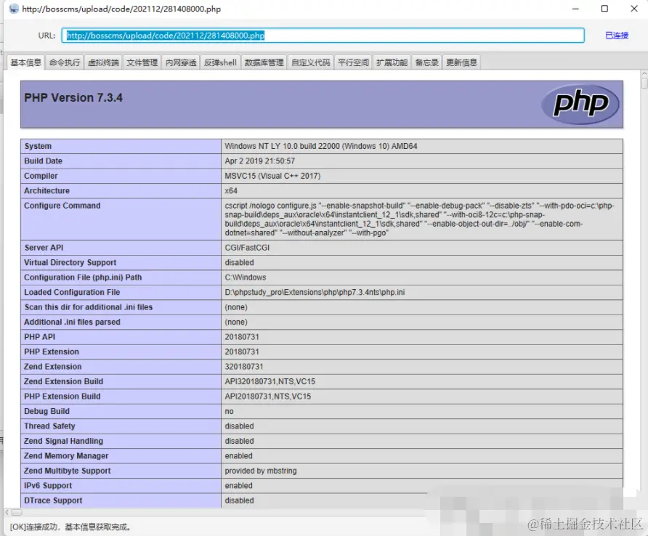Click the PHP Extension row label
The image size is (648, 536).
tap(52, 352)
